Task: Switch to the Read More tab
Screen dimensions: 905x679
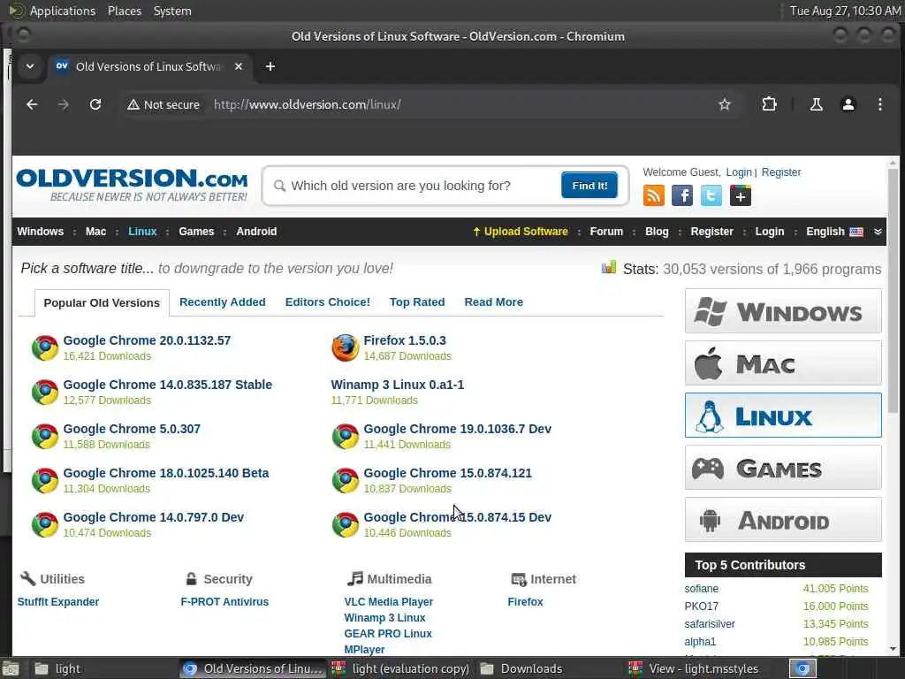Action: point(493,302)
